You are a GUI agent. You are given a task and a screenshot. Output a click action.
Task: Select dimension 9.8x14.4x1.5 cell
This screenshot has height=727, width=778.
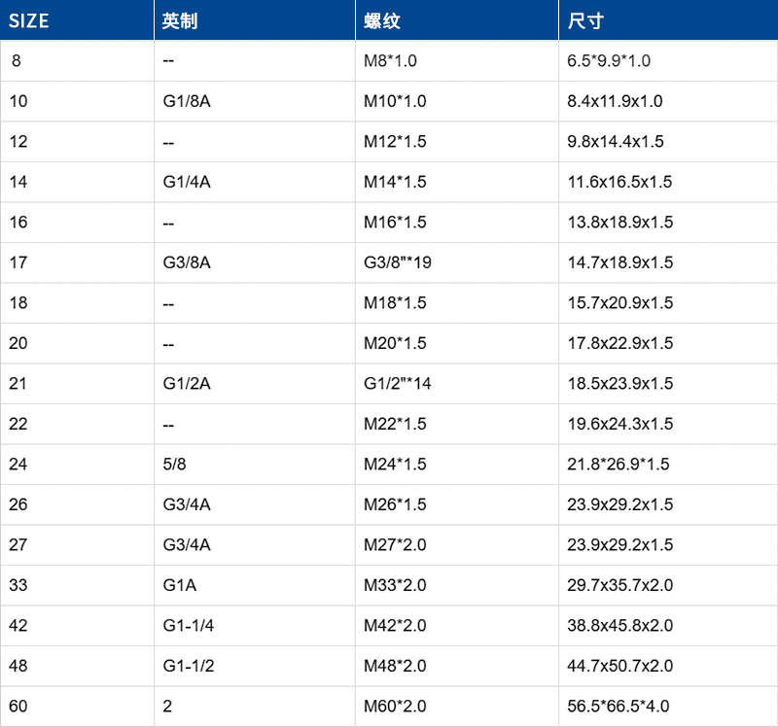(616, 142)
